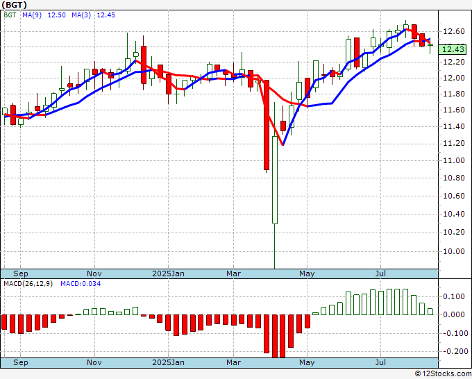
Task: Select the 10.40 price axis label
Action: click(x=454, y=214)
